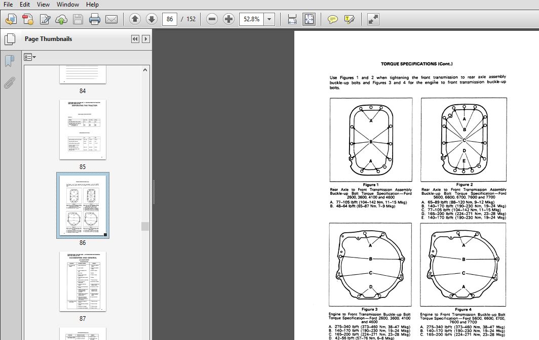Click the Create PDF icon
The width and height of the screenshot is (539, 340).
coord(28,19)
